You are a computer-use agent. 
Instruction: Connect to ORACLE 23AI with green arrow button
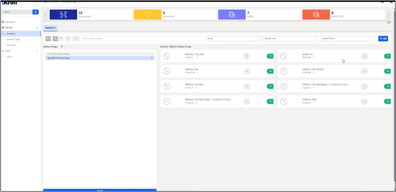[387, 102]
